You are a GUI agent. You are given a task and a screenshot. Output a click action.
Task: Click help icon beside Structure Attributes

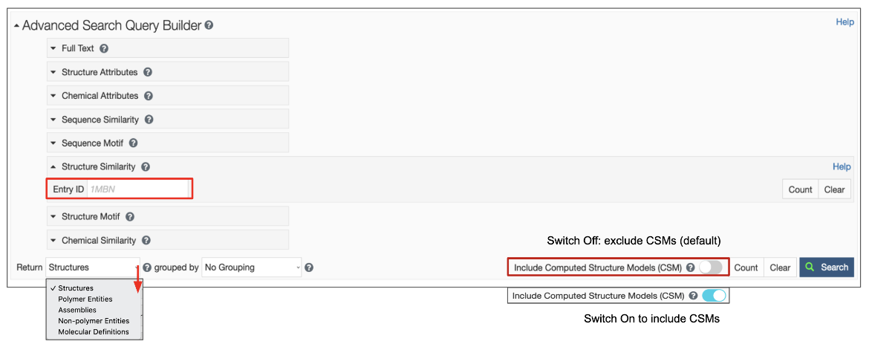click(x=148, y=72)
